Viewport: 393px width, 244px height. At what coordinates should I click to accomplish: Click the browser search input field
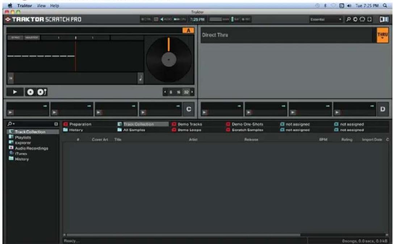point(34,124)
